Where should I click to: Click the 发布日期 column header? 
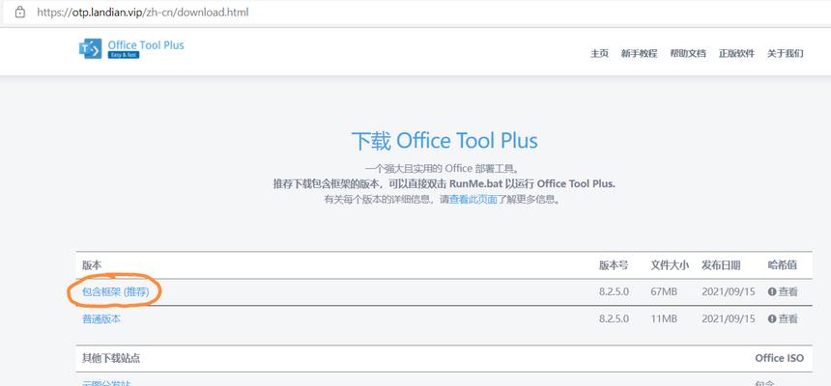[x=721, y=265]
